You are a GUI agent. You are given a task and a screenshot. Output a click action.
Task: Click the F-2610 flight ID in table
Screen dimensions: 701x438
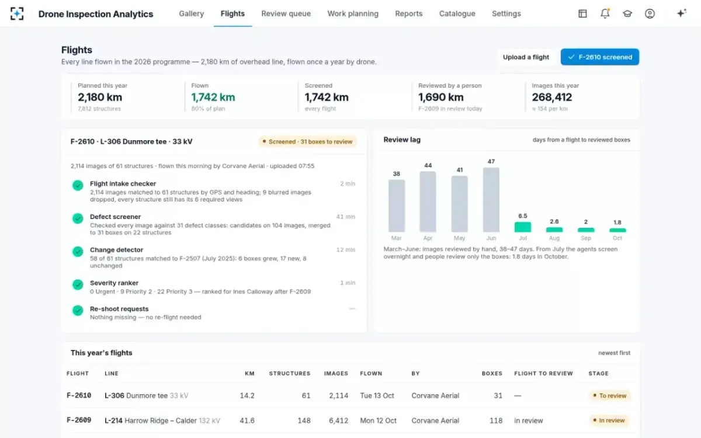coord(79,395)
